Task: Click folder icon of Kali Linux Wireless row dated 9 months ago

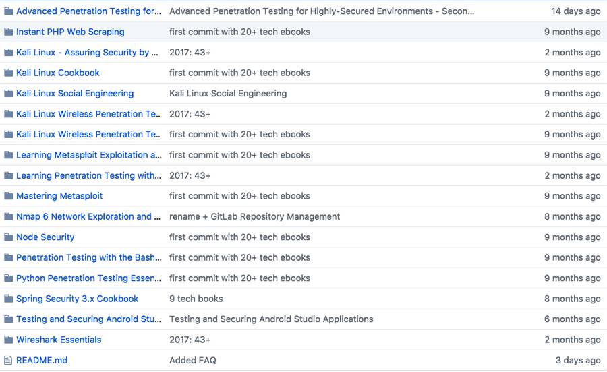Action: coord(9,134)
